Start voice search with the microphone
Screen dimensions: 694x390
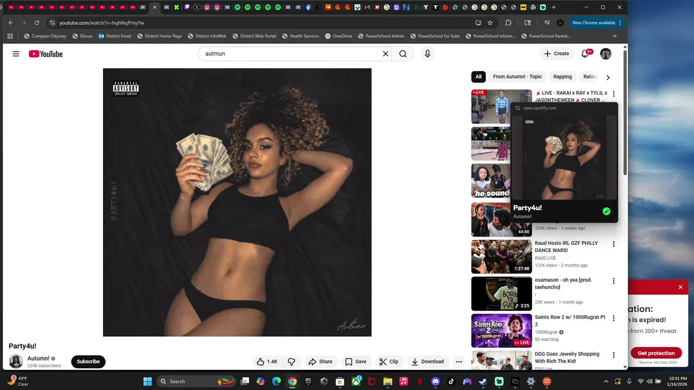tap(427, 54)
